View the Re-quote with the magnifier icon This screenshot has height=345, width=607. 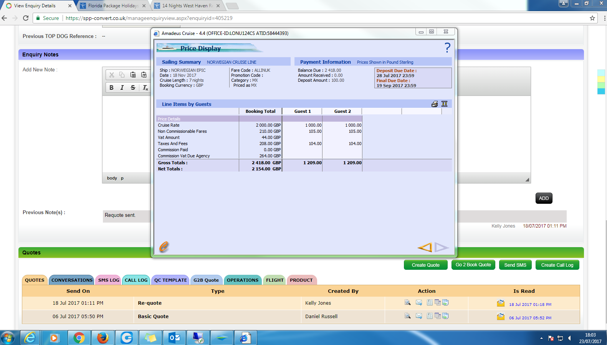pyautogui.click(x=408, y=303)
